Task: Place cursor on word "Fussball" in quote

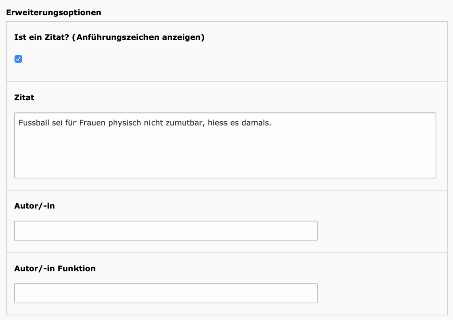Action: 34,123
